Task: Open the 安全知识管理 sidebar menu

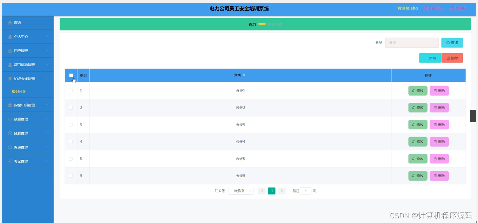Action: (x=28, y=105)
